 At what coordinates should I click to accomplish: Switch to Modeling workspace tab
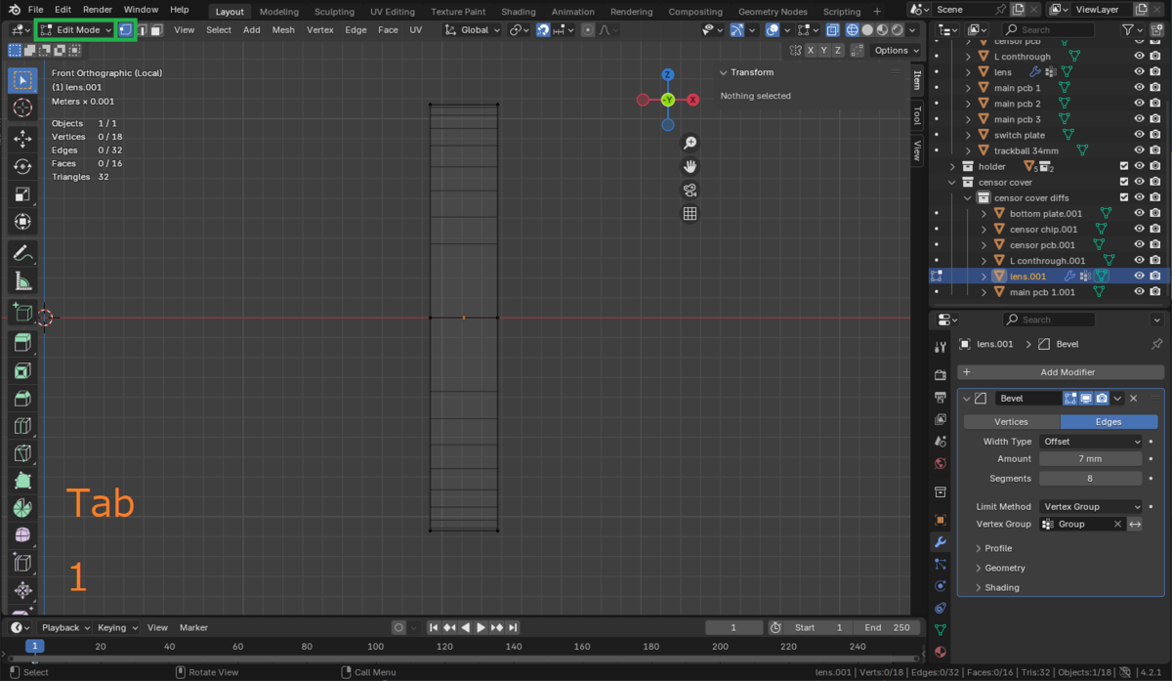point(279,12)
